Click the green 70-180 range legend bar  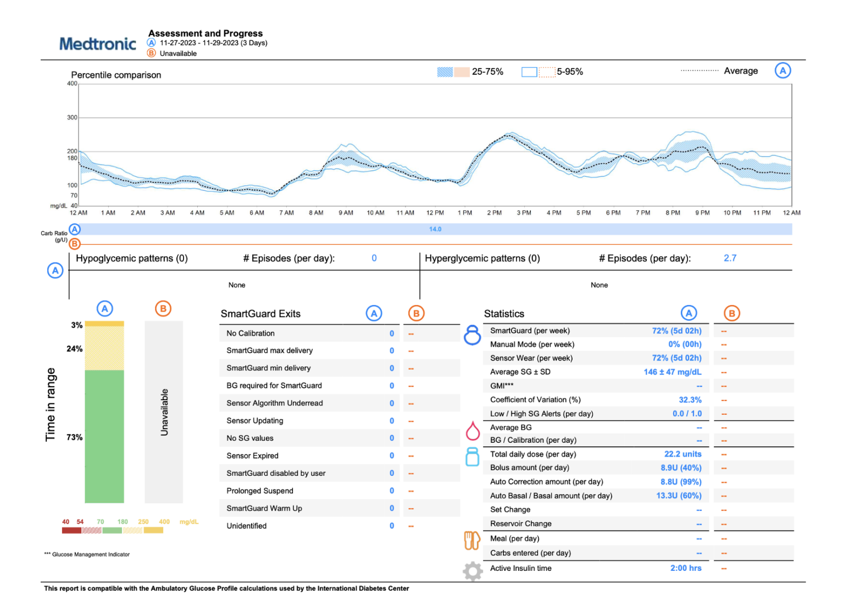pyautogui.click(x=112, y=530)
